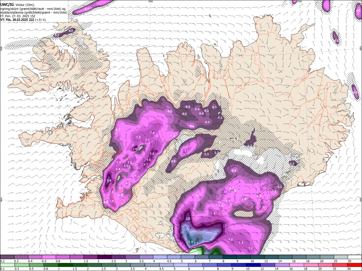The width and height of the screenshot is (362, 271).
Task: Click lower legend swatch between 2 and 2.5
Action: [x=94, y=265]
